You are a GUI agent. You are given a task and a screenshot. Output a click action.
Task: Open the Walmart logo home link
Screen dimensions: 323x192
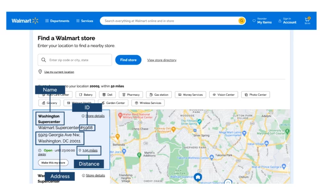pyautogui.click(x=25, y=21)
